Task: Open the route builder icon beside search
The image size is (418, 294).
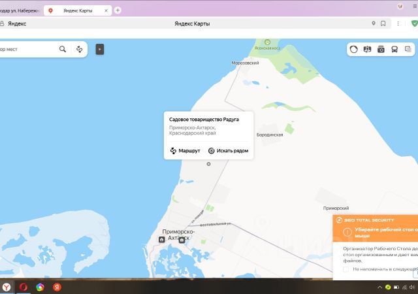Action: (x=80, y=49)
